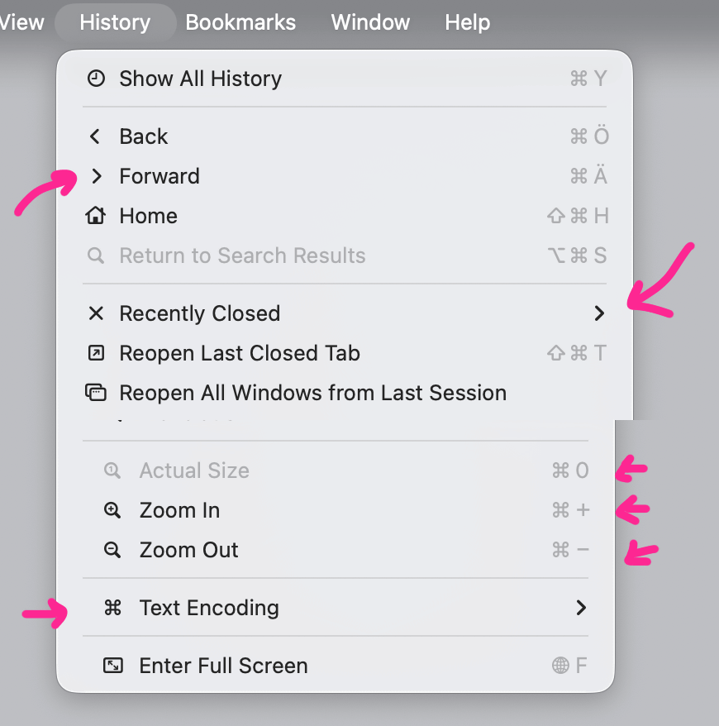Click the Zoom In magnifier icon
This screenshot has height=726, width=719.
pyautogui.click(x=112, y=510)
